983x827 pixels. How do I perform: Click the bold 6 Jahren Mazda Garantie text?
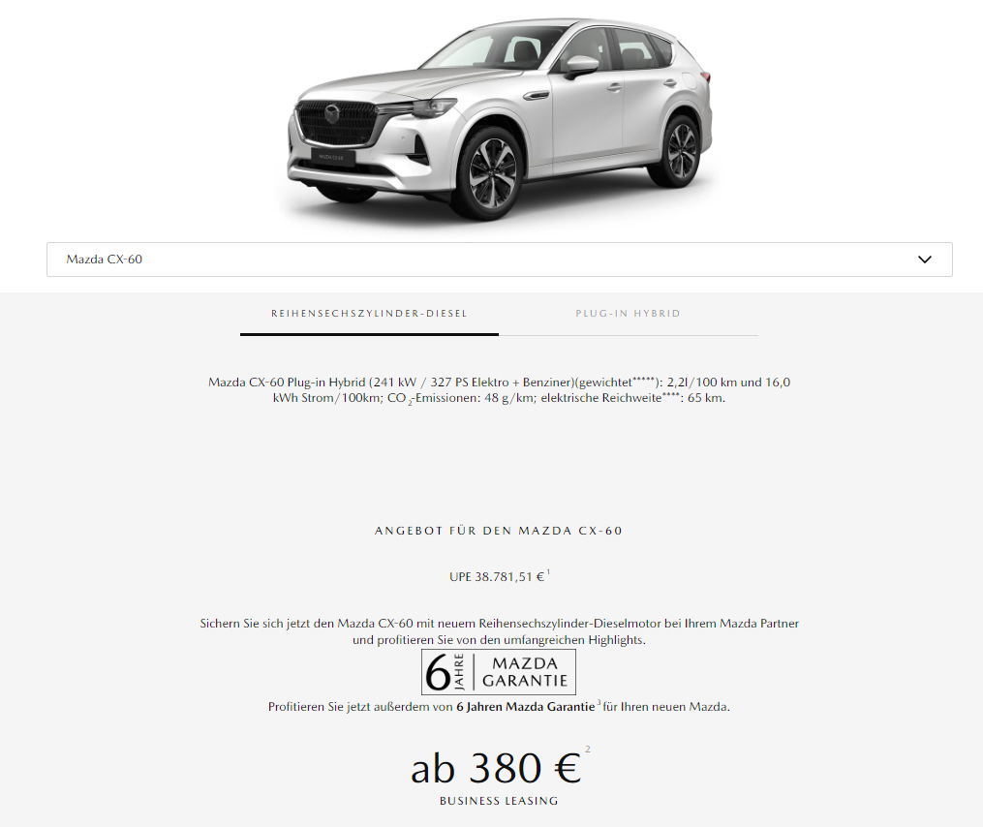pyautogui.click(x=525, y=707)
